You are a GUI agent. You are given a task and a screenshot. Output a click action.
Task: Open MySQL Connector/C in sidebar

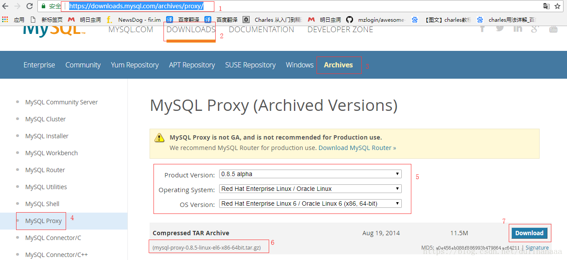(53, 238)
